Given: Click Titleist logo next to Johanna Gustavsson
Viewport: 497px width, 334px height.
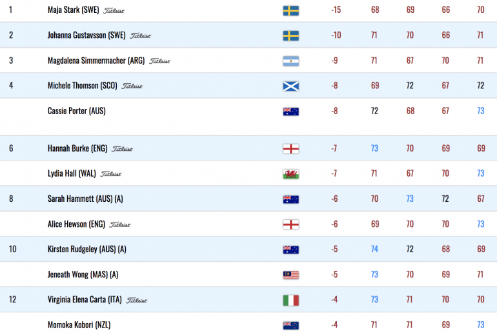Looking at the screenshot, I should pos(140,35).
